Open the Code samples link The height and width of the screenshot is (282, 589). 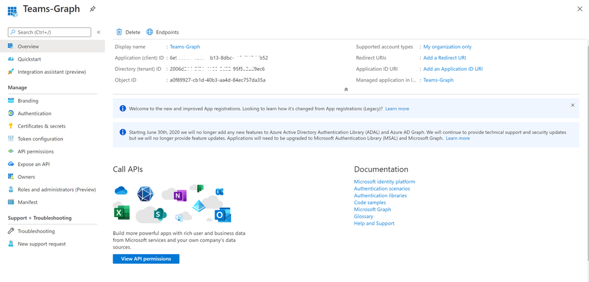pos(370,203)
